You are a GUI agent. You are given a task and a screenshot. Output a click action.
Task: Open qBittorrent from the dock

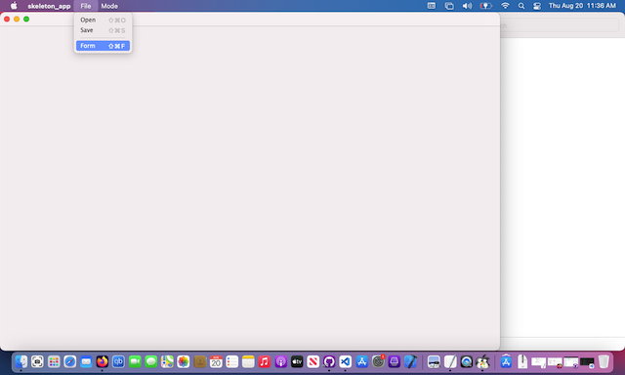click(x=118, y=362)
